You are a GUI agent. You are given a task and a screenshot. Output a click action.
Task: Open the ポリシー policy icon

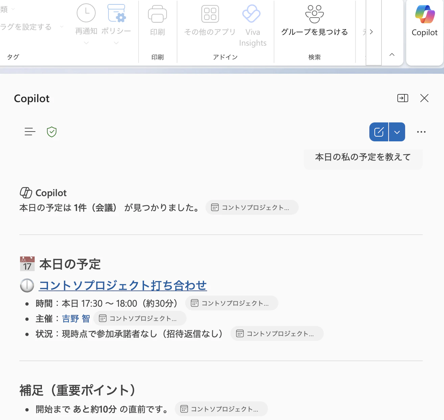click(x=117, y=13)
